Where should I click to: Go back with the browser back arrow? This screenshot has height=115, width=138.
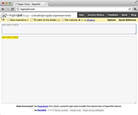pyautogui.click(x=3, y=9)
